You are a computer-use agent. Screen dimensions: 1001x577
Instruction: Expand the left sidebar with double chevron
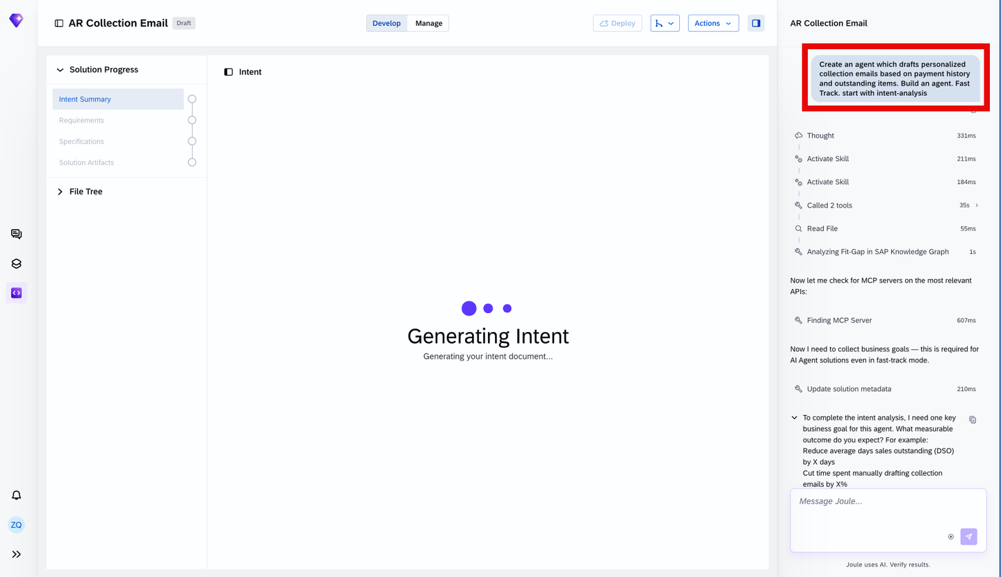16,554
